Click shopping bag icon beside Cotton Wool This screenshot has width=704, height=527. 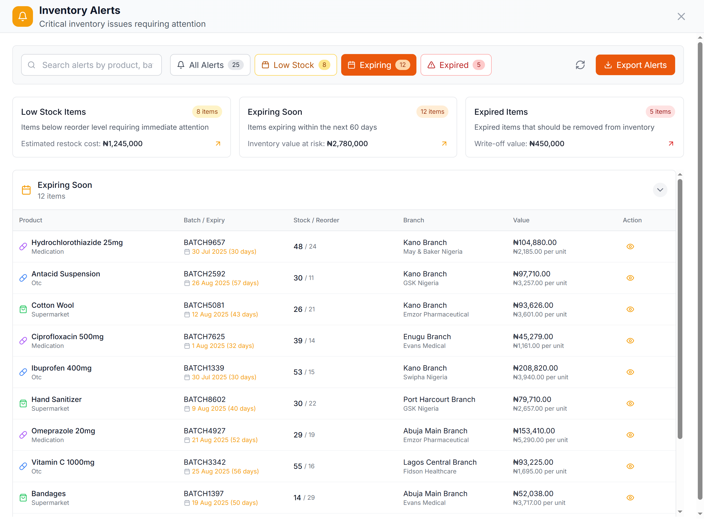23,309
